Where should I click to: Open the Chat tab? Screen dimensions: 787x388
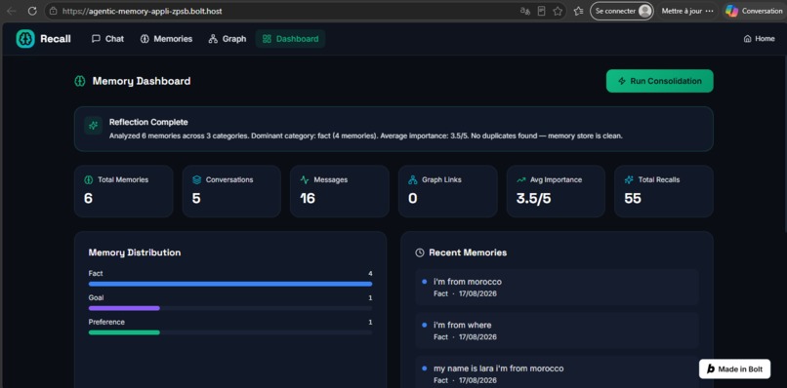coord(107,39)
